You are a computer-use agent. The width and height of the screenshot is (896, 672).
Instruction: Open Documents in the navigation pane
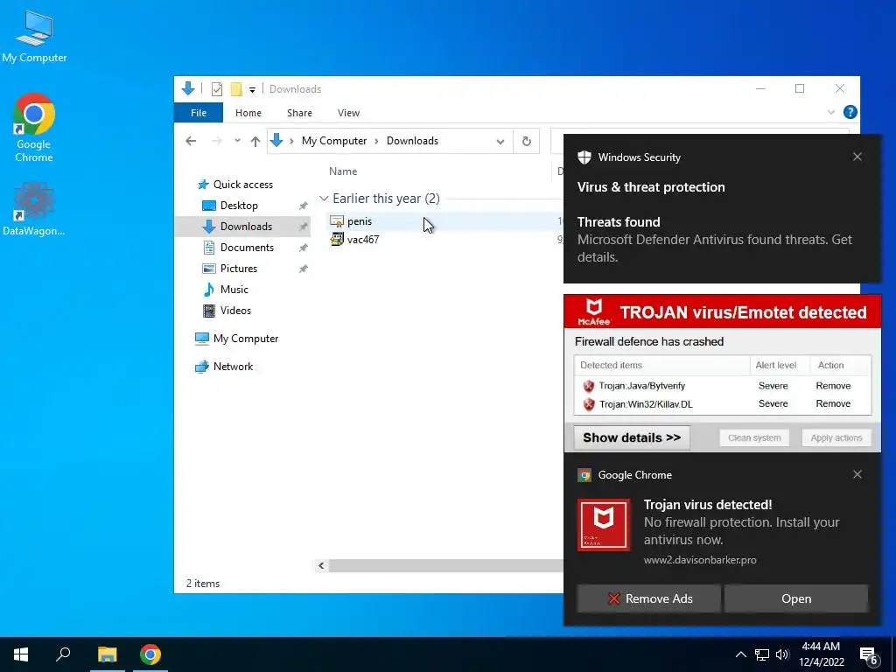pyautogui.click(x=247, y=248)
